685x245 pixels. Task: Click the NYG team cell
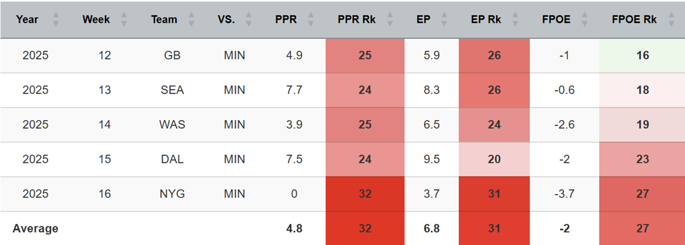172,194
